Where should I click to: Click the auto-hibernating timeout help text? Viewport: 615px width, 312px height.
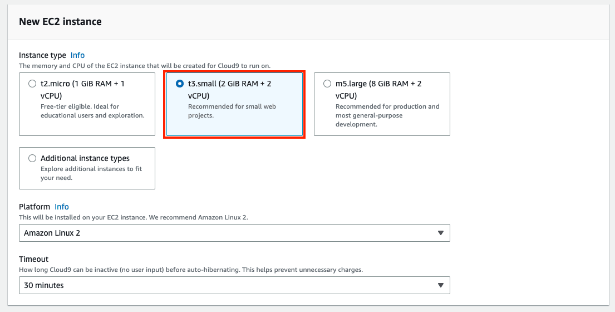click(x=190, y=270)
